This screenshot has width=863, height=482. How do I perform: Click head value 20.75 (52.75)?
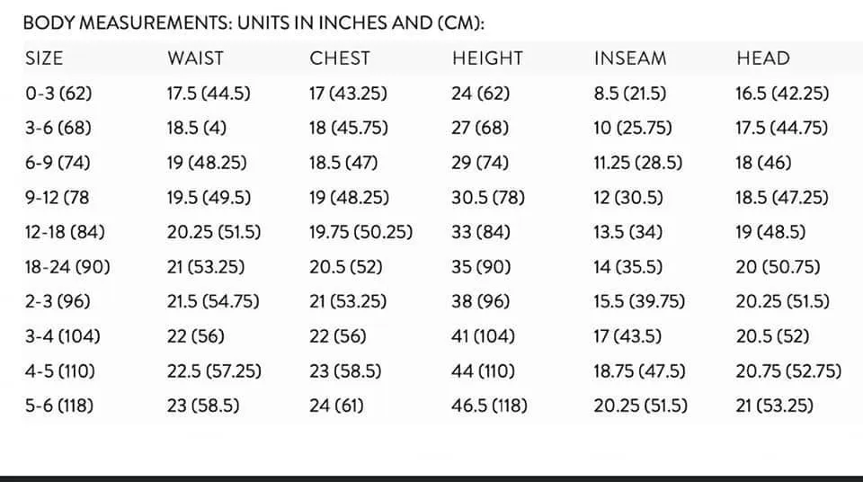click(788, 370)
